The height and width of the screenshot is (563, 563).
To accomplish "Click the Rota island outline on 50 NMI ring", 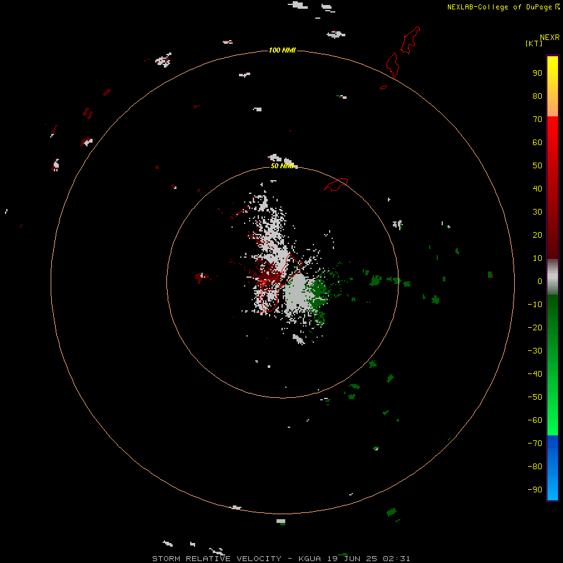I will pos(336,185).
